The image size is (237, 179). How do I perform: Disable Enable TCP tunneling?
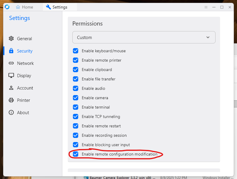tap(76, 116)
